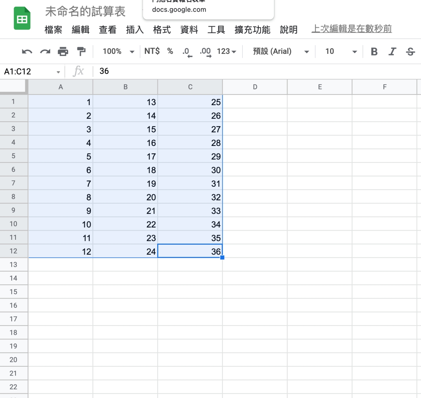
Task: Click cell with value 30
Action: click(x=190, y=169)
